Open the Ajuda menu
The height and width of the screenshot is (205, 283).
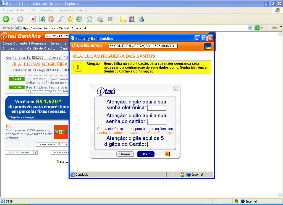click(x=83, y=10)
